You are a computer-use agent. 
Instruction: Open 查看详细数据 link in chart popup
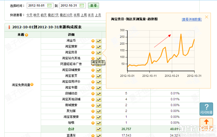click(192, 19)
